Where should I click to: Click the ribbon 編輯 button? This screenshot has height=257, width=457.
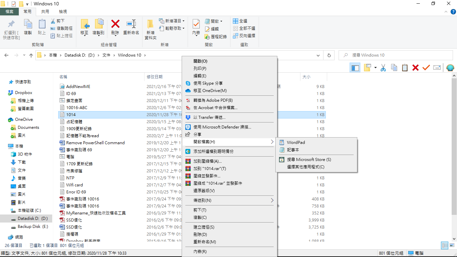(x=211, y=29)
